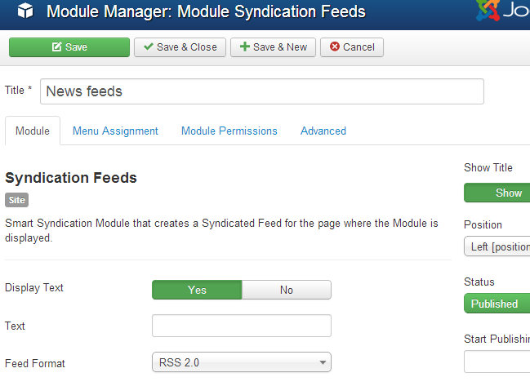Toggle Show Title to Show
This screenshot has height=386, width=530.
(x=507, y=193)
